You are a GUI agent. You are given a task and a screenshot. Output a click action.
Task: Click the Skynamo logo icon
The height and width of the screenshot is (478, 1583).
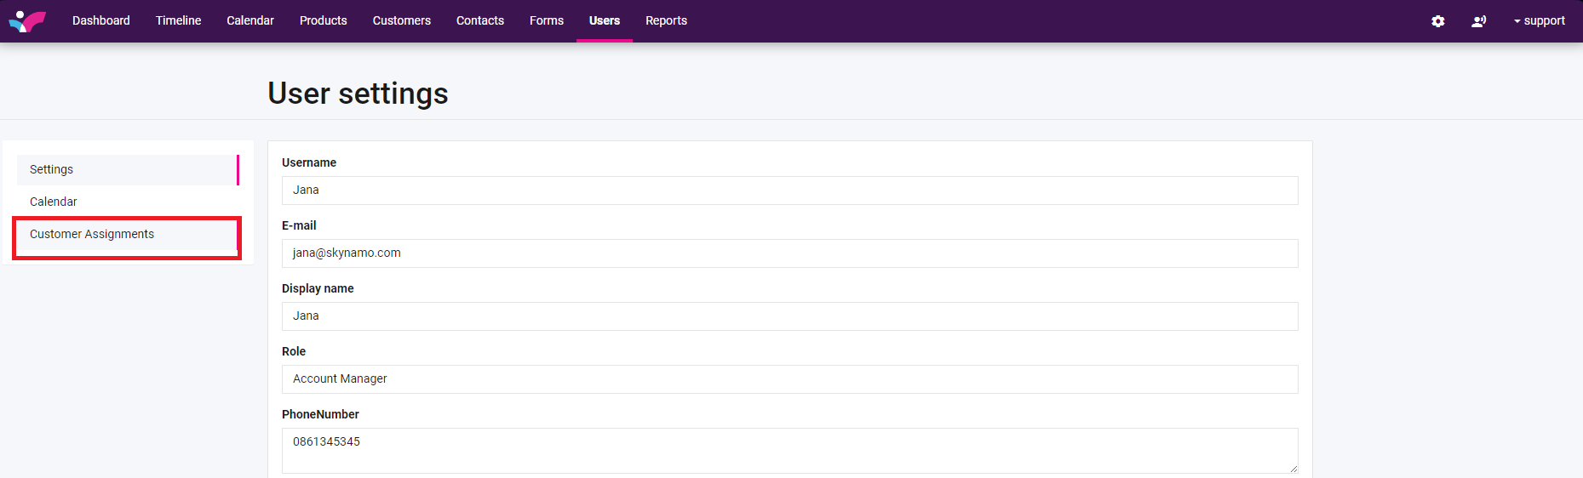click(x=27, y=21)
